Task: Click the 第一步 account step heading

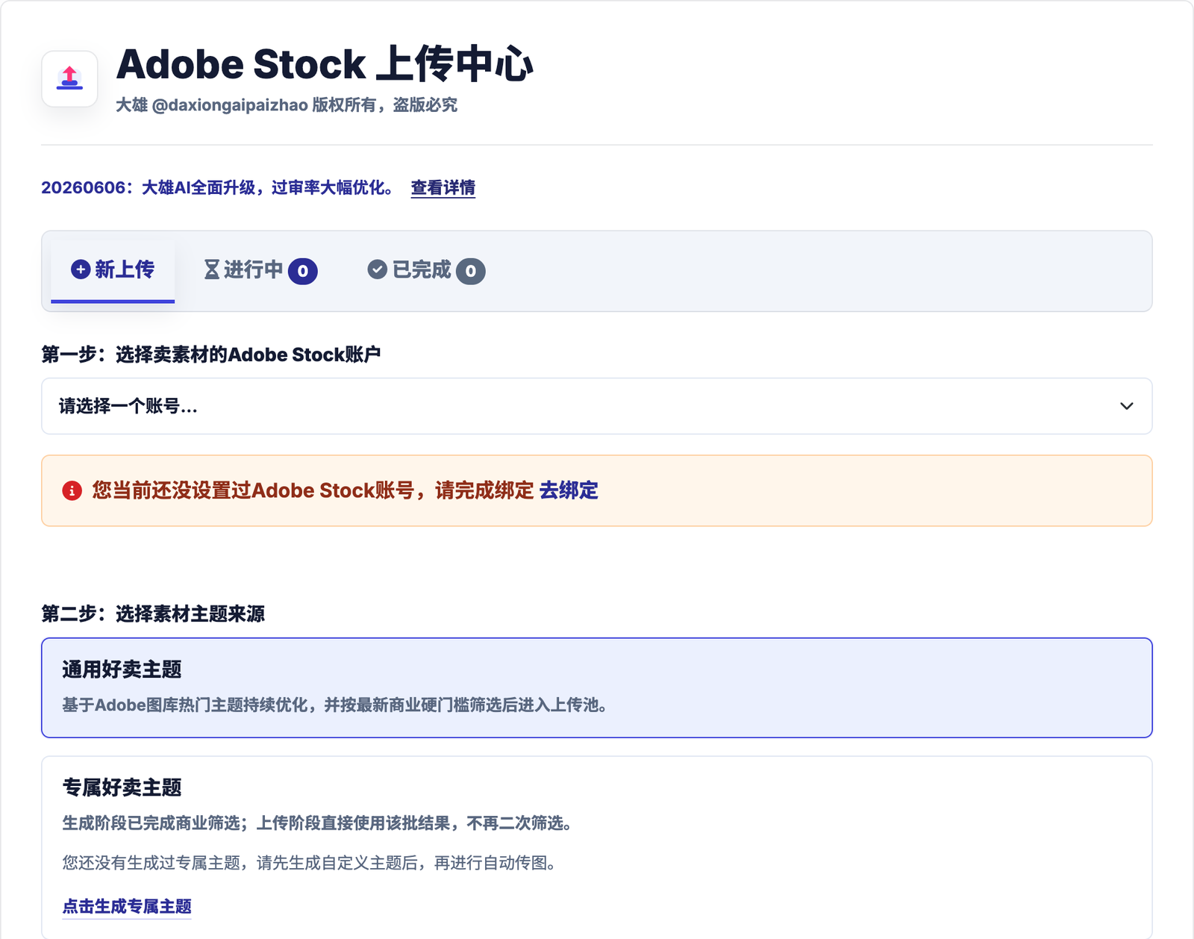Action: (x=211, y=354)
